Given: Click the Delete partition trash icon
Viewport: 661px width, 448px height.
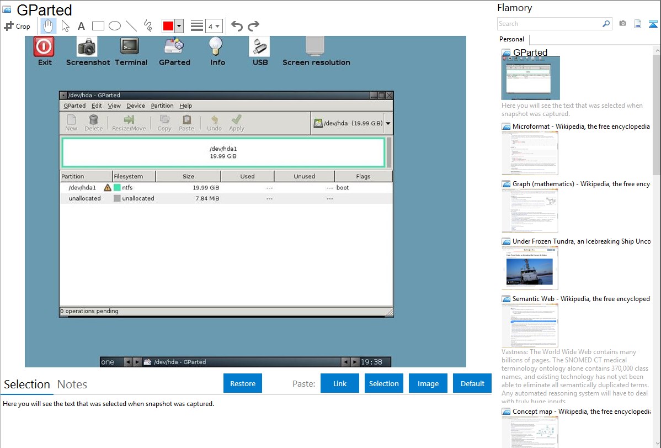Looking at the screenshot, I should tap(94, 123).
